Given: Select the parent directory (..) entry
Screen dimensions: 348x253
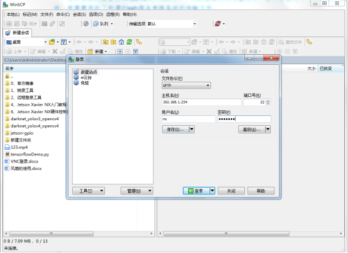Looking at the screenshot, I should [x=9, y=77].
